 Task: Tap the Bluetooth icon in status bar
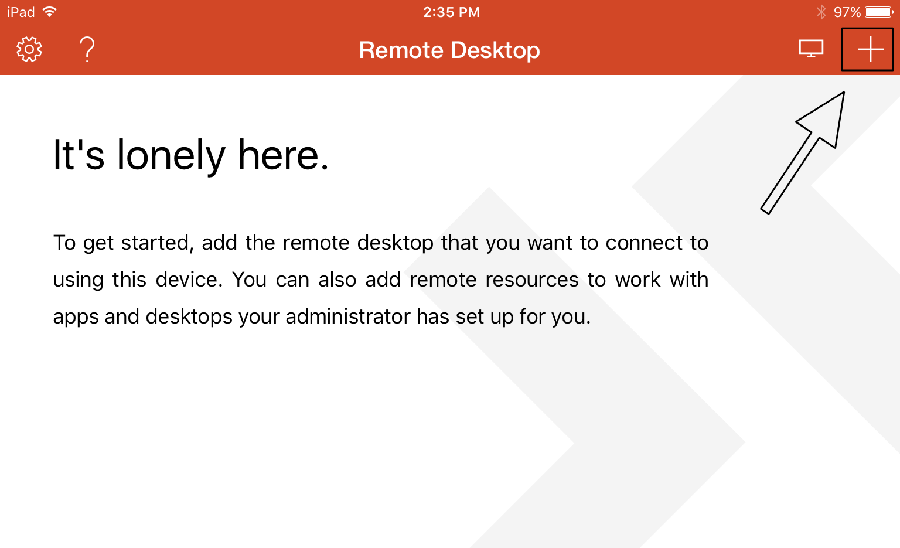(x=821, y=12)
